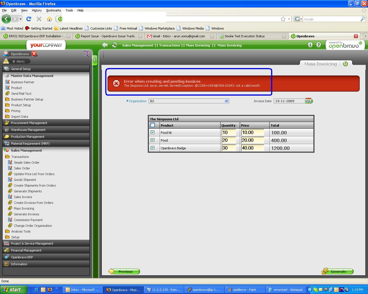Screen dimensions: 368x294
Task: Click the Business Partner menu icon
Action: tap(7, 82)
